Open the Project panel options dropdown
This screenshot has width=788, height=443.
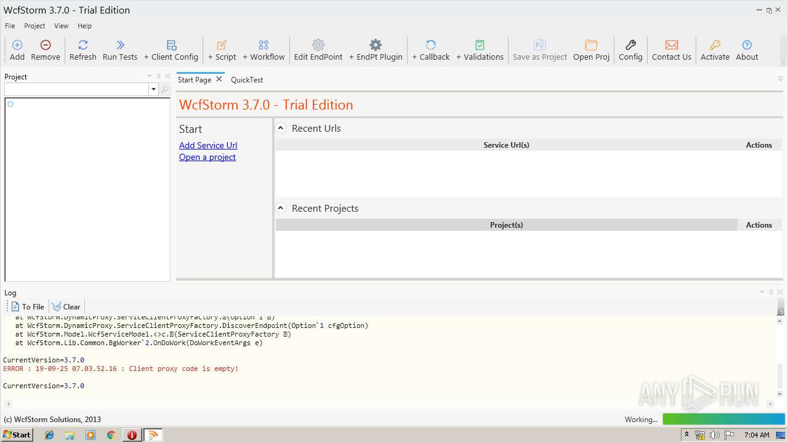coord(149,76)
